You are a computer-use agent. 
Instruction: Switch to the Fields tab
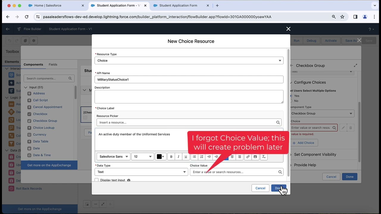point(53,64)
